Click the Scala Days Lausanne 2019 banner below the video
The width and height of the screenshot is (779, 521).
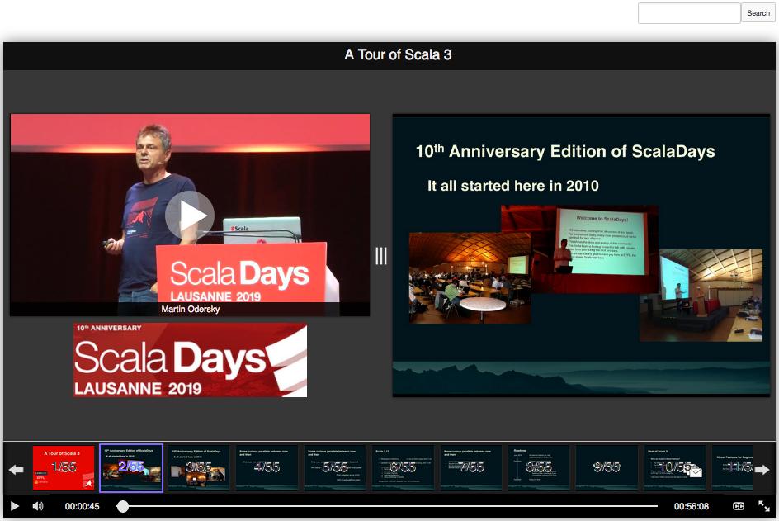[190, 360]
